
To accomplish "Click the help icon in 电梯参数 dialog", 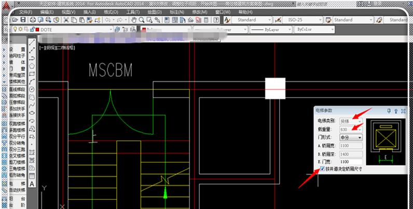I will click(x=395, y=111).
